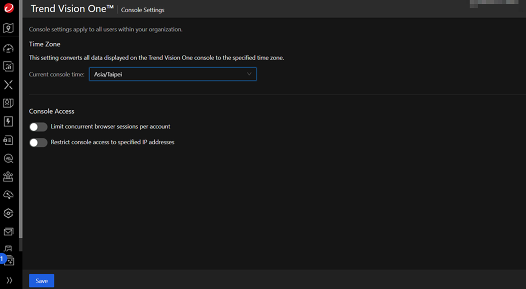Click the time zone dropdown chevron arrow

coord(249,74)
